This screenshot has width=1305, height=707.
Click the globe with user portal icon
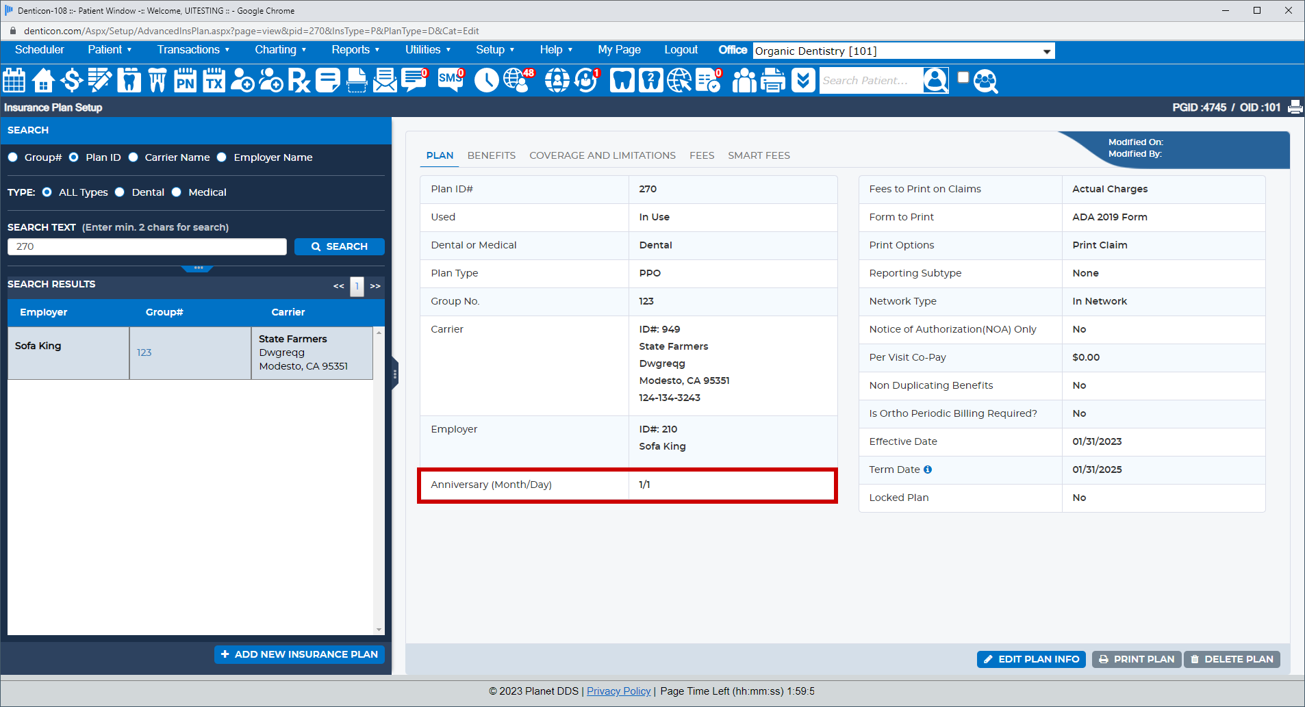pos(557,81)
